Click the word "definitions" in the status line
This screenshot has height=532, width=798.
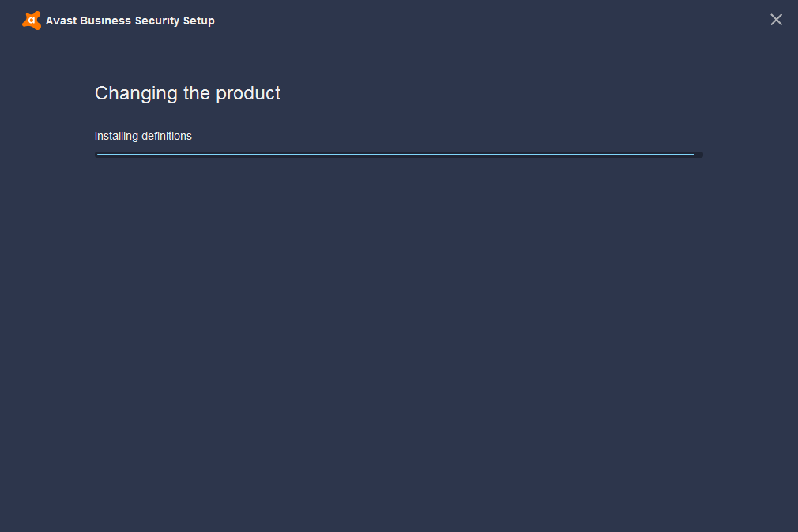(x=167, y=137)
